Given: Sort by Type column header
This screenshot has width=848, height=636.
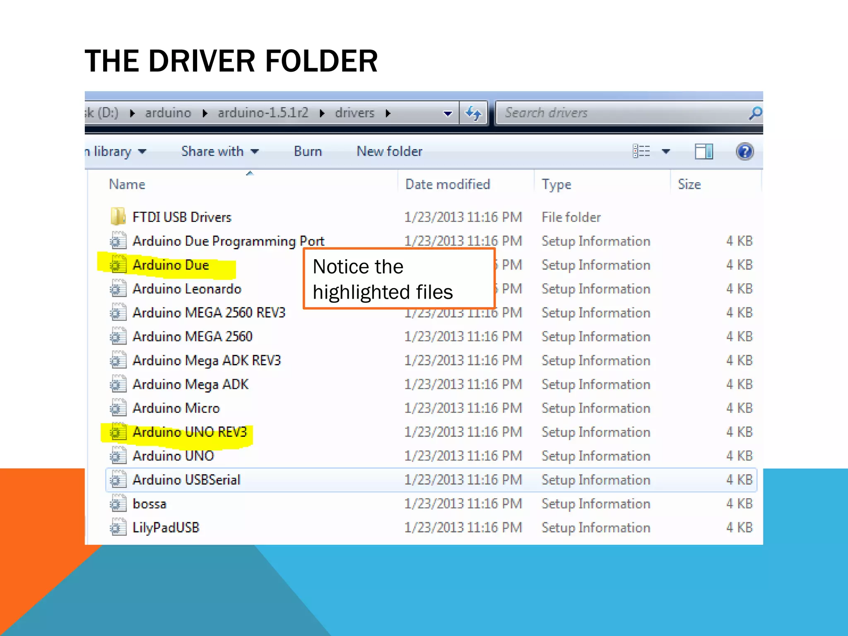Looking at the screenshot, I should coord(556,184).
